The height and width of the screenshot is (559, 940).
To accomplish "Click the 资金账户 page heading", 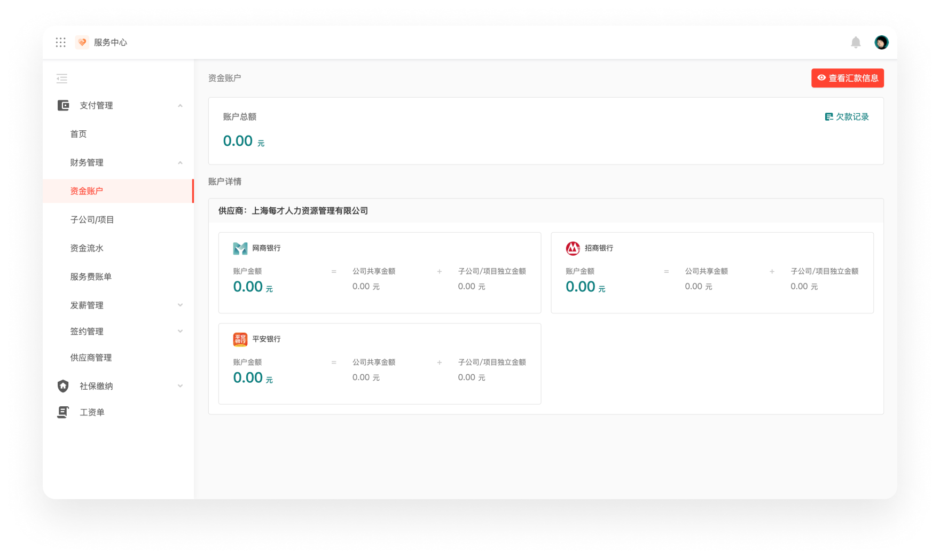I will (225, 78).
